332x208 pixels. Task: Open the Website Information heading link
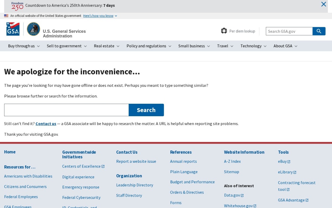(x=244, y=152)
